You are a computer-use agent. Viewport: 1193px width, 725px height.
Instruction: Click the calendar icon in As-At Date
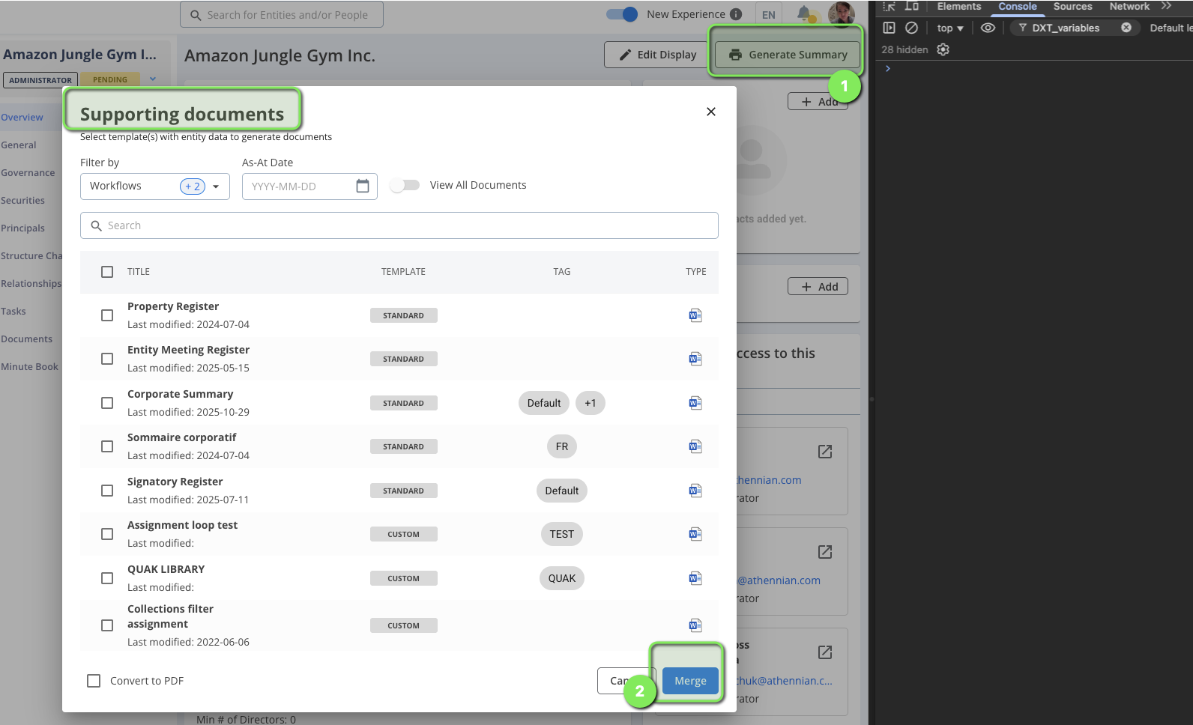point(363,186)
